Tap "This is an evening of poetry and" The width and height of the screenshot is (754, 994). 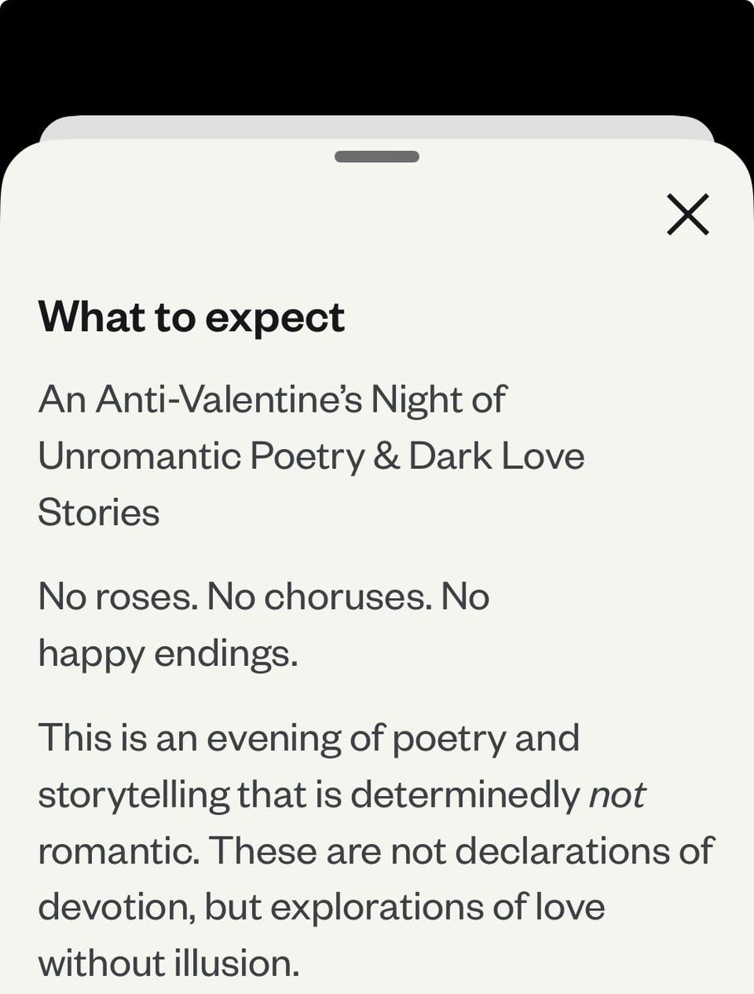pos(308,737)
